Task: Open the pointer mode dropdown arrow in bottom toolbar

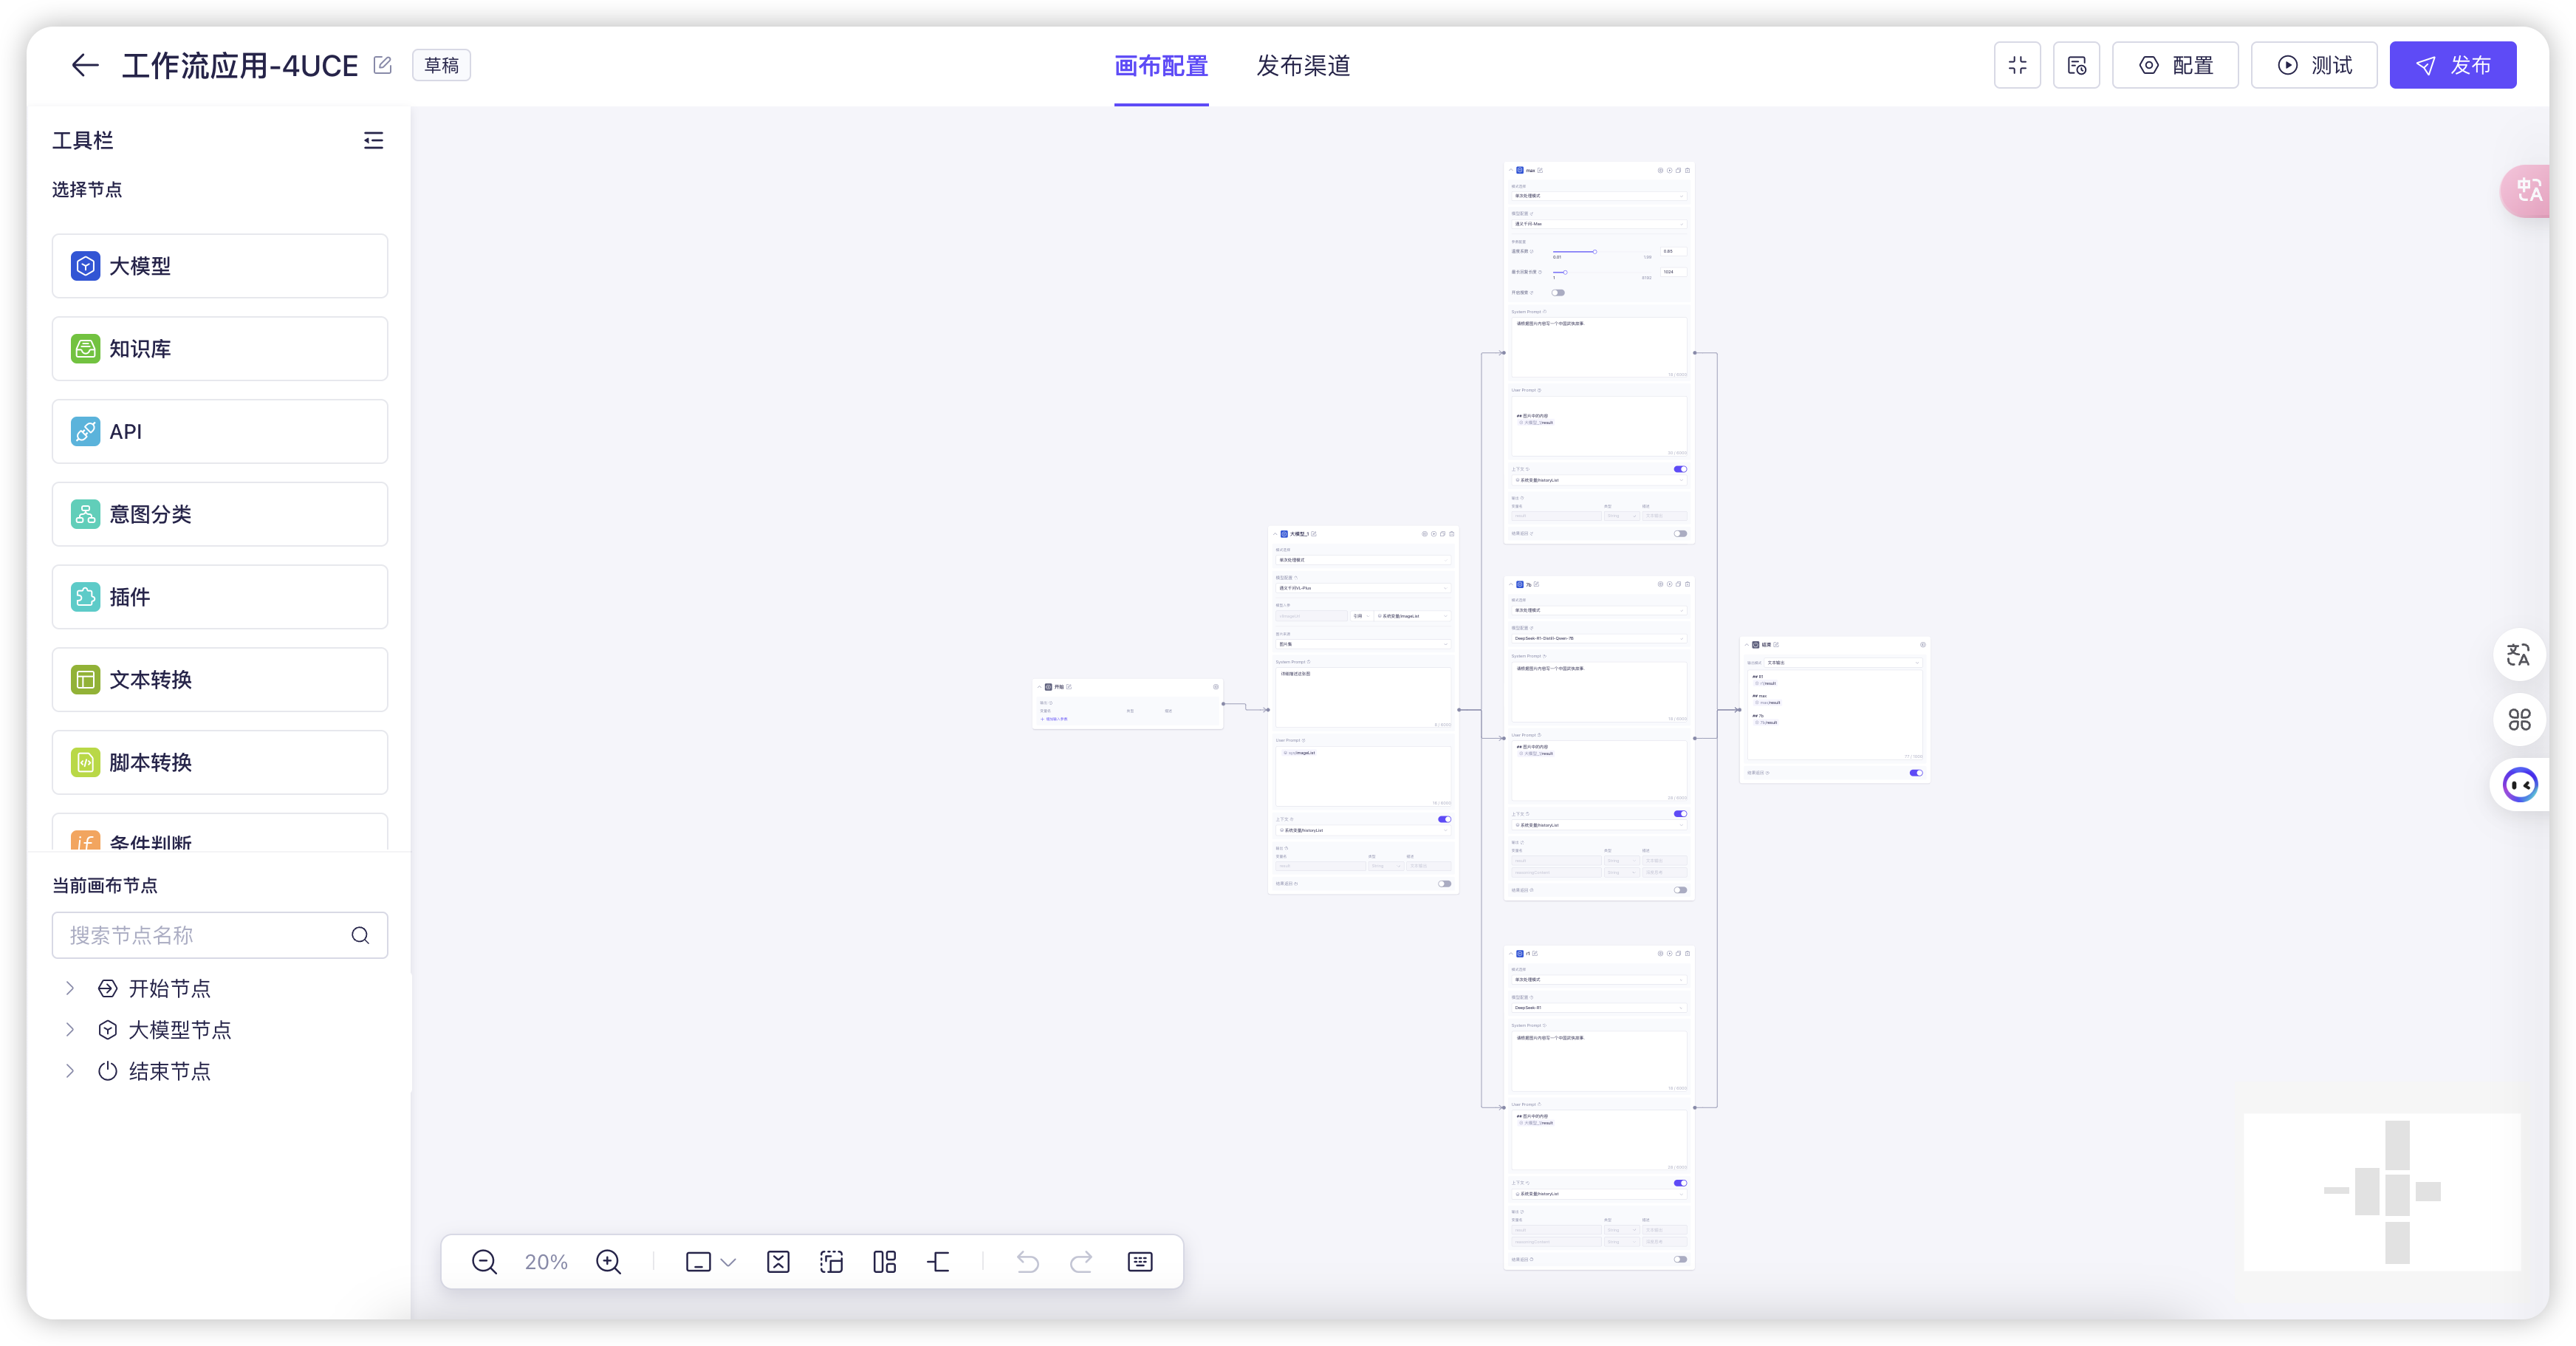Action: (x=729, y=1262)
